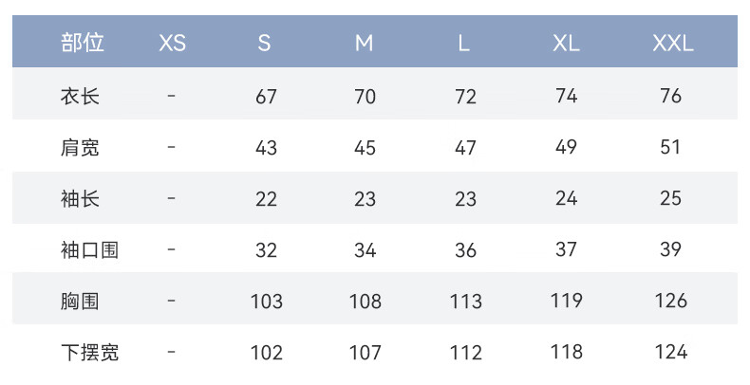
Task: Click the 袖长 value 25 for XXL
Action: coord(670,198)
